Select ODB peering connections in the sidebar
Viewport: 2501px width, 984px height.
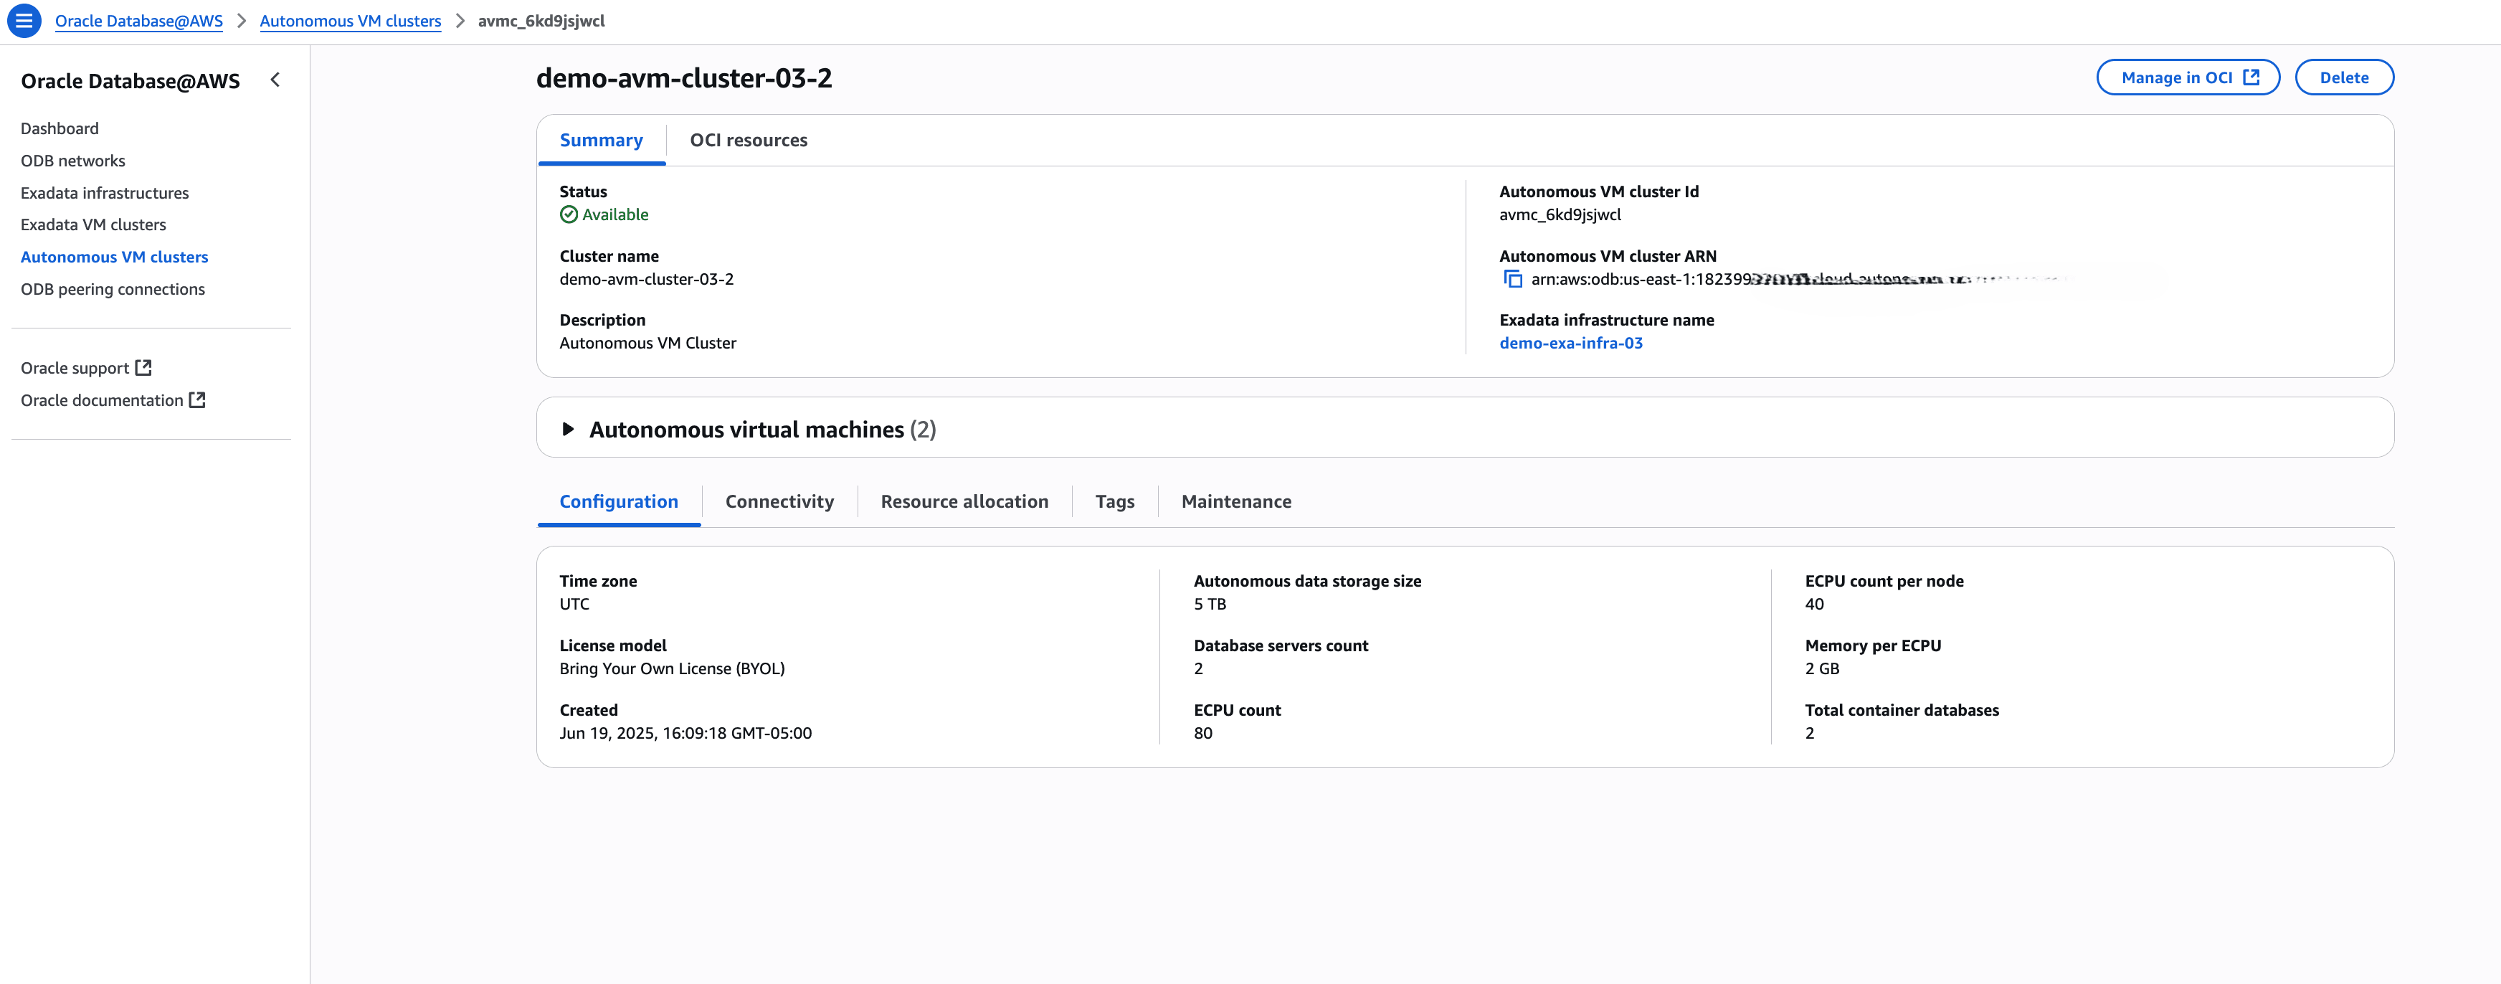pos(113,288)
